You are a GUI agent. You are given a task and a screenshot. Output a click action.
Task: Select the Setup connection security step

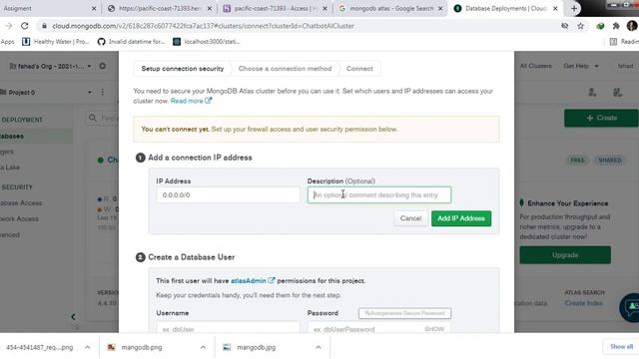point(182,69)
